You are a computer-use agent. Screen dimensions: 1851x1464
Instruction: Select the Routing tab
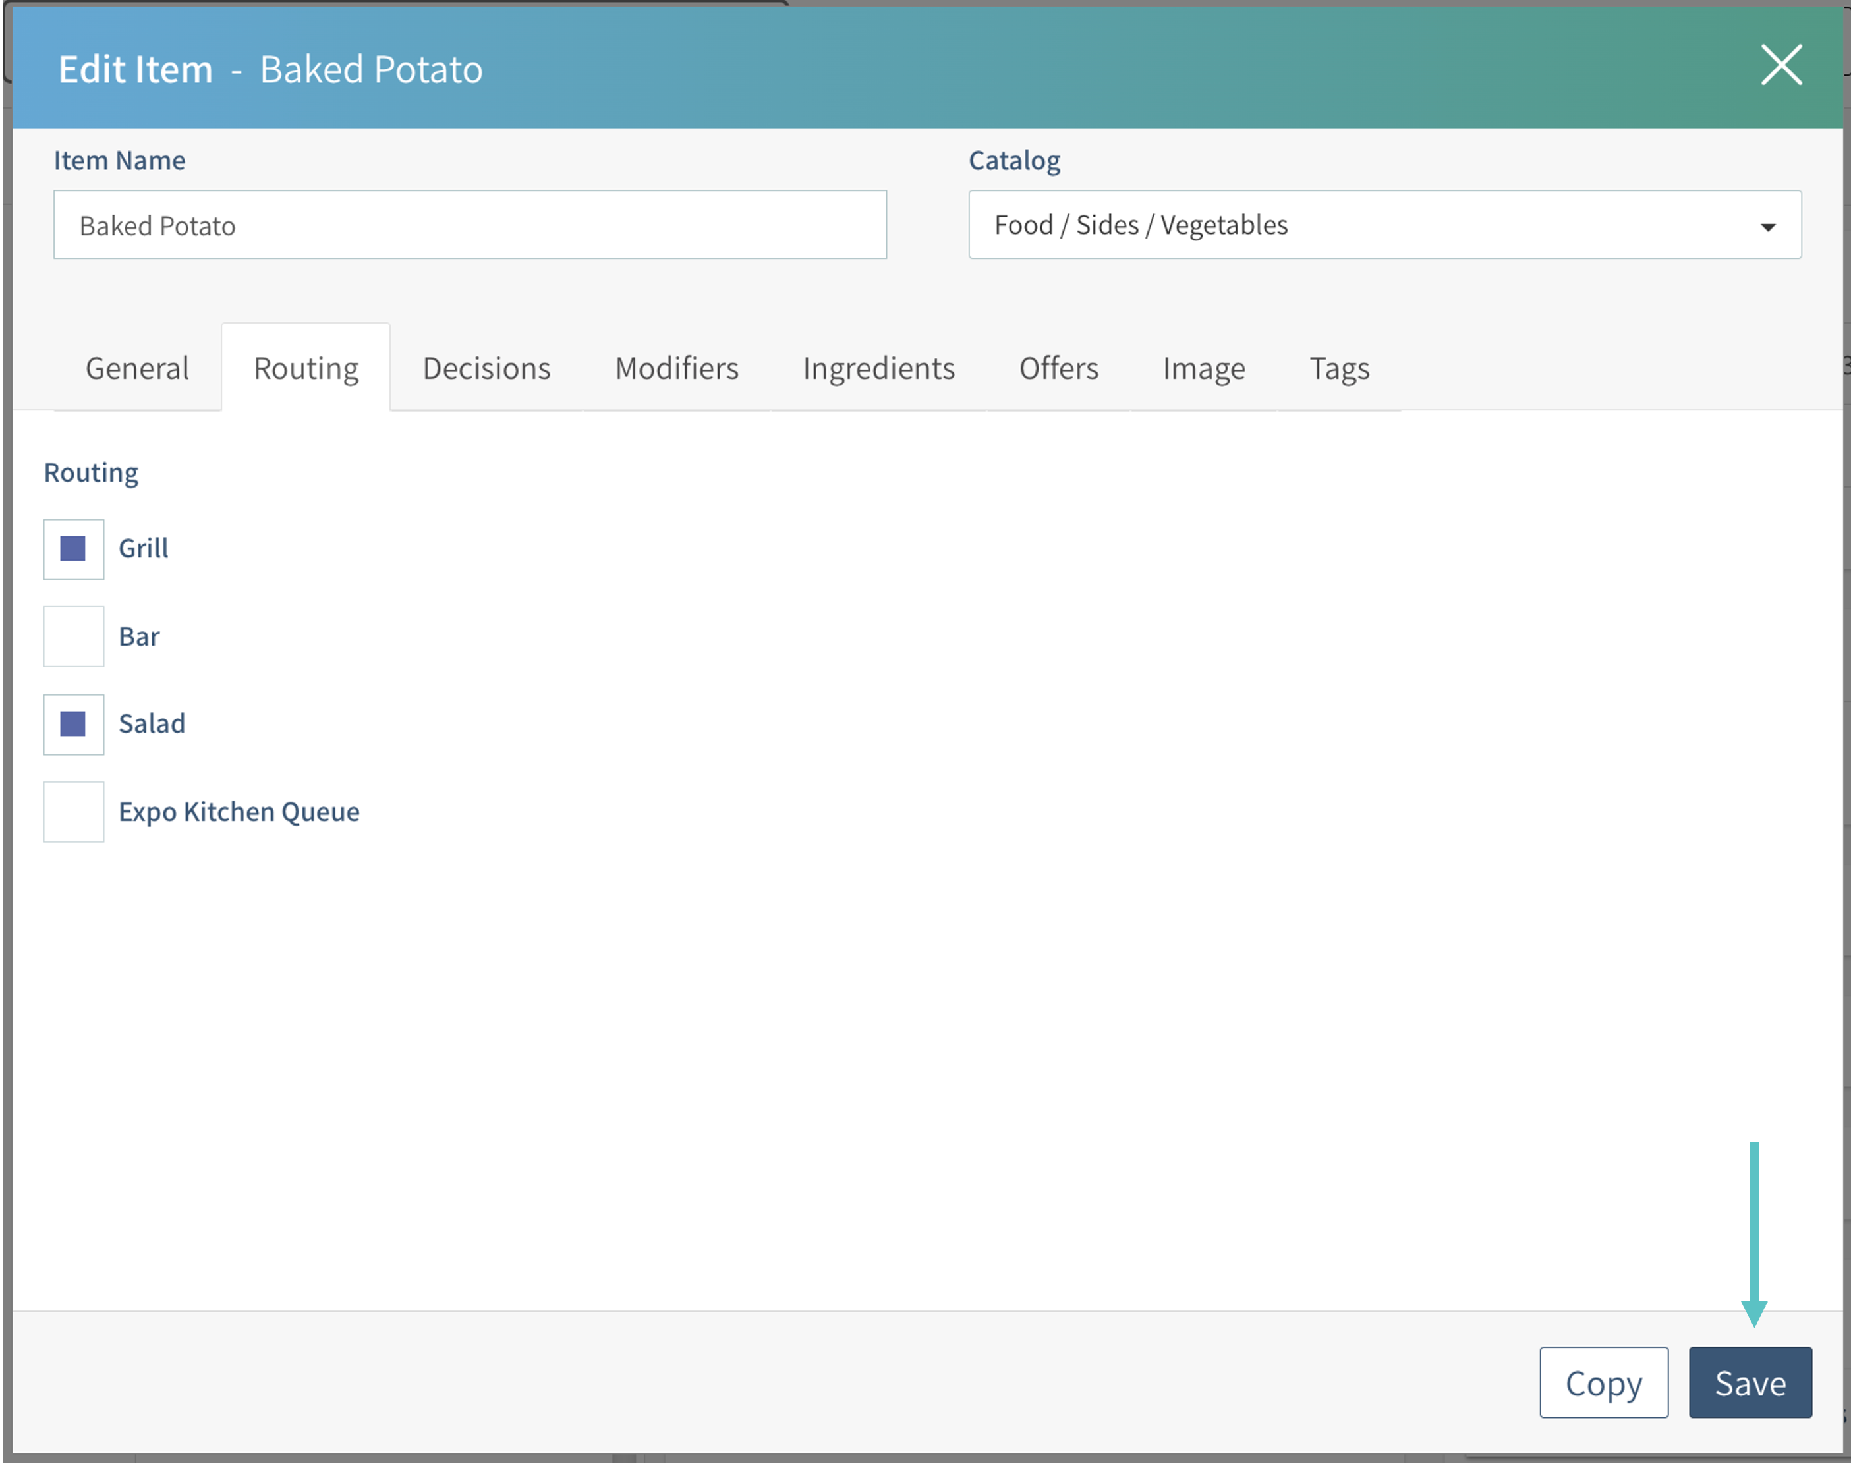(x=306, y=368)
